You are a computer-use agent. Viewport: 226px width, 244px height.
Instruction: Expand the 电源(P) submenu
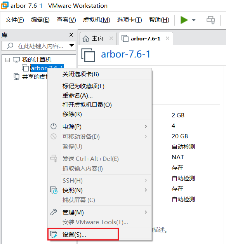pyautogui.click(x=100, y=126)
